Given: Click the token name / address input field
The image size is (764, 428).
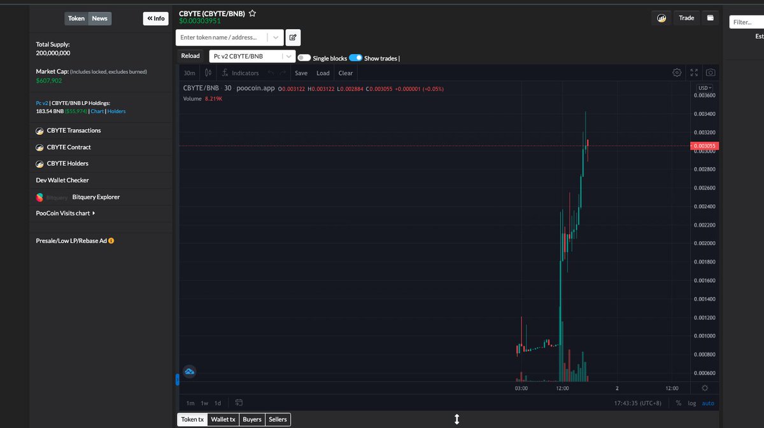Looking at the screenshot, I should [222, 38].
